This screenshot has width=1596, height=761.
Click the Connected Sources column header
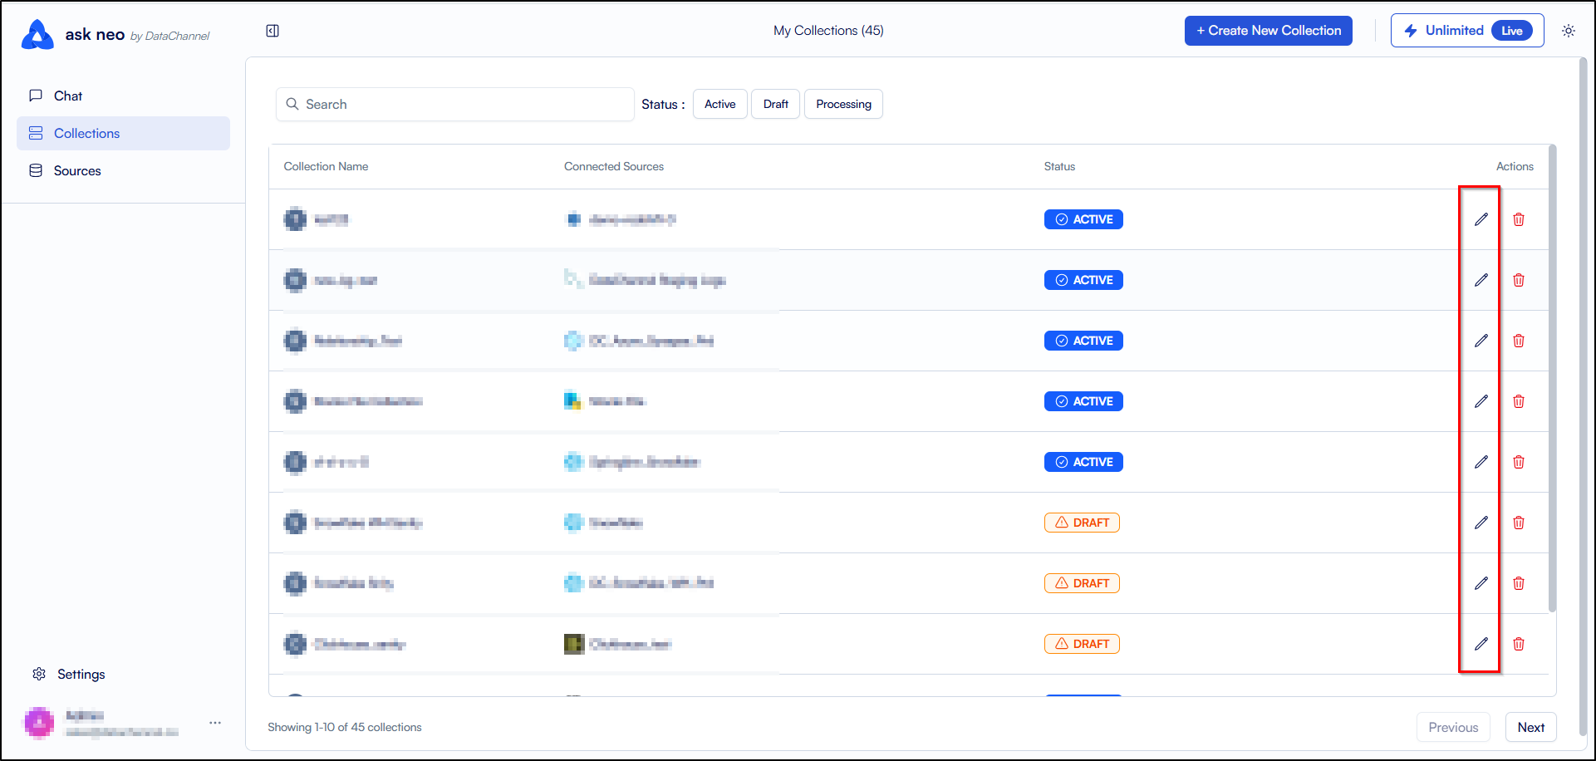[614, 166]
